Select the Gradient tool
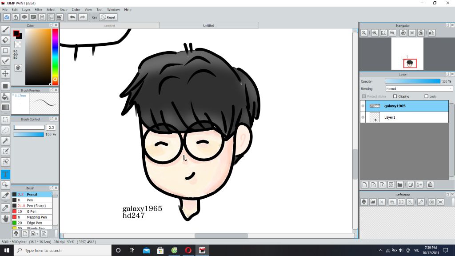 tap(5, 107)
